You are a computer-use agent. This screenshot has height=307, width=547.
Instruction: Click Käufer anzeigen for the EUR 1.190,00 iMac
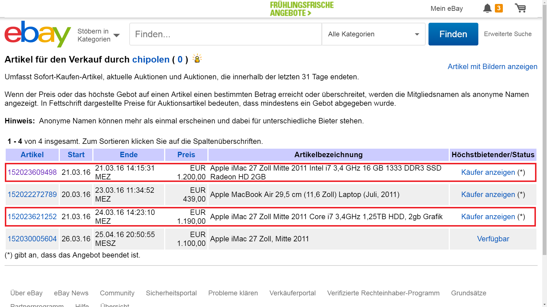coord(488,217)
